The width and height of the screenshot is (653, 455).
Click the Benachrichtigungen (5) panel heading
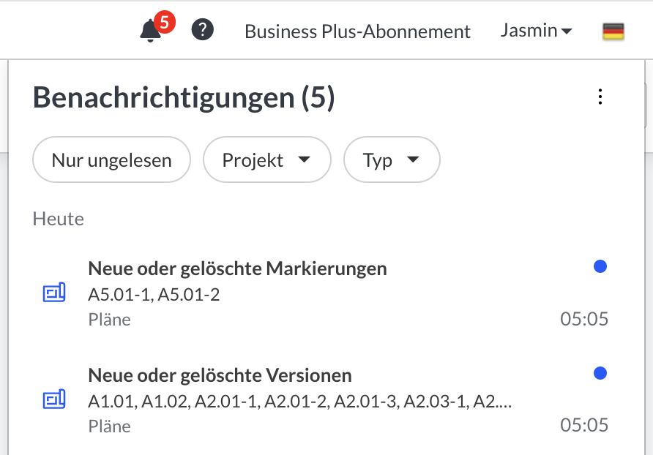(x=184, y=97)
